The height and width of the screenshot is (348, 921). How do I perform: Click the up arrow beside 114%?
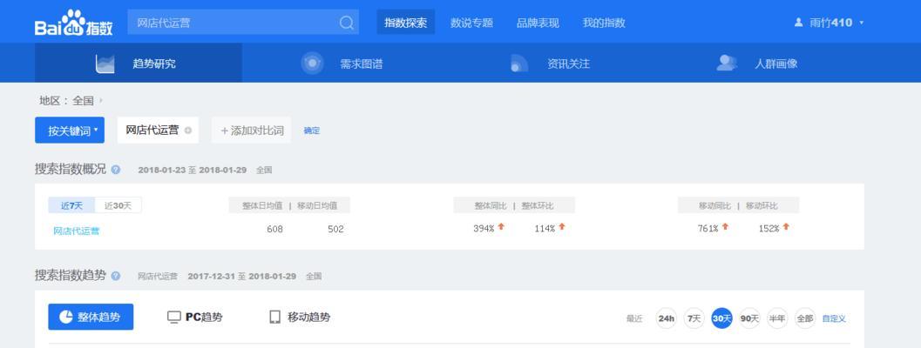561,226
